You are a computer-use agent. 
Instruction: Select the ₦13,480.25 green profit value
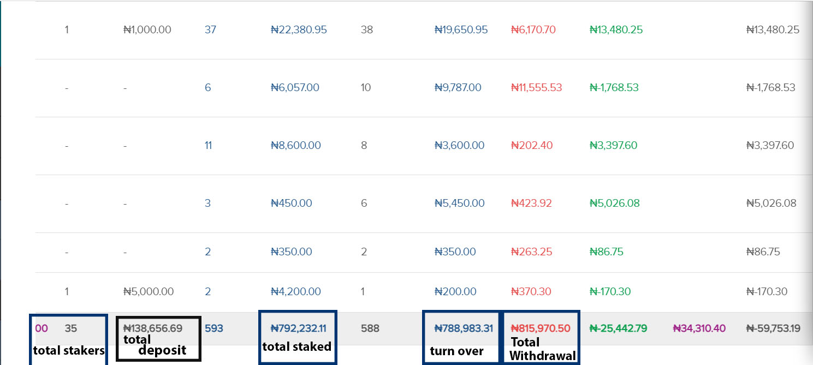(616, 30)
